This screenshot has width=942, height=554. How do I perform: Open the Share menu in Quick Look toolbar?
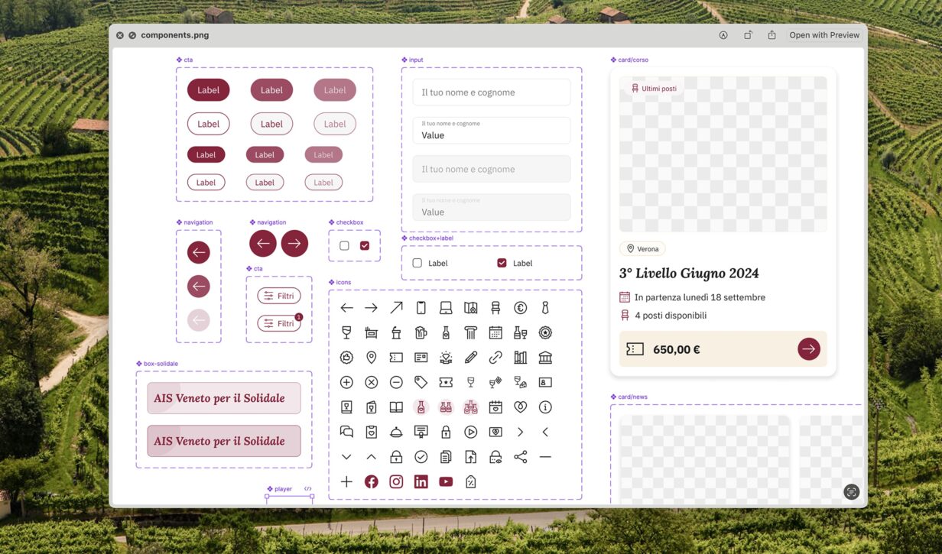(x=772, y=35)
